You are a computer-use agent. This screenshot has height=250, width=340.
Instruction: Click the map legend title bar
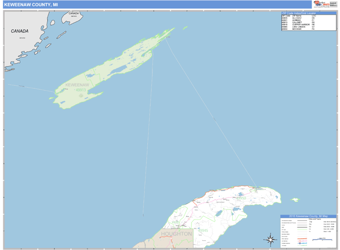[x=308, y=217]
